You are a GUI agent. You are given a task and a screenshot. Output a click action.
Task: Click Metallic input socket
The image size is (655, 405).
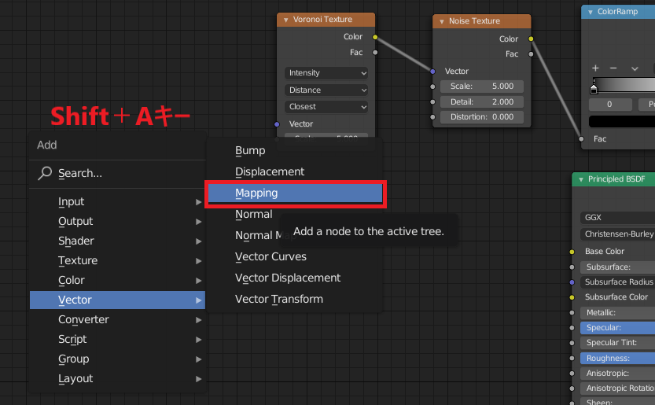pyautogui.click(x=572, y=313)
